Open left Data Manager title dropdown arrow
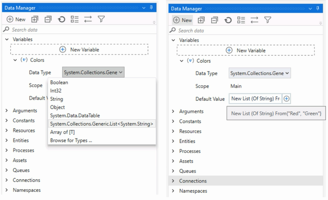This screenshot has height=200, width=328. 144,8
